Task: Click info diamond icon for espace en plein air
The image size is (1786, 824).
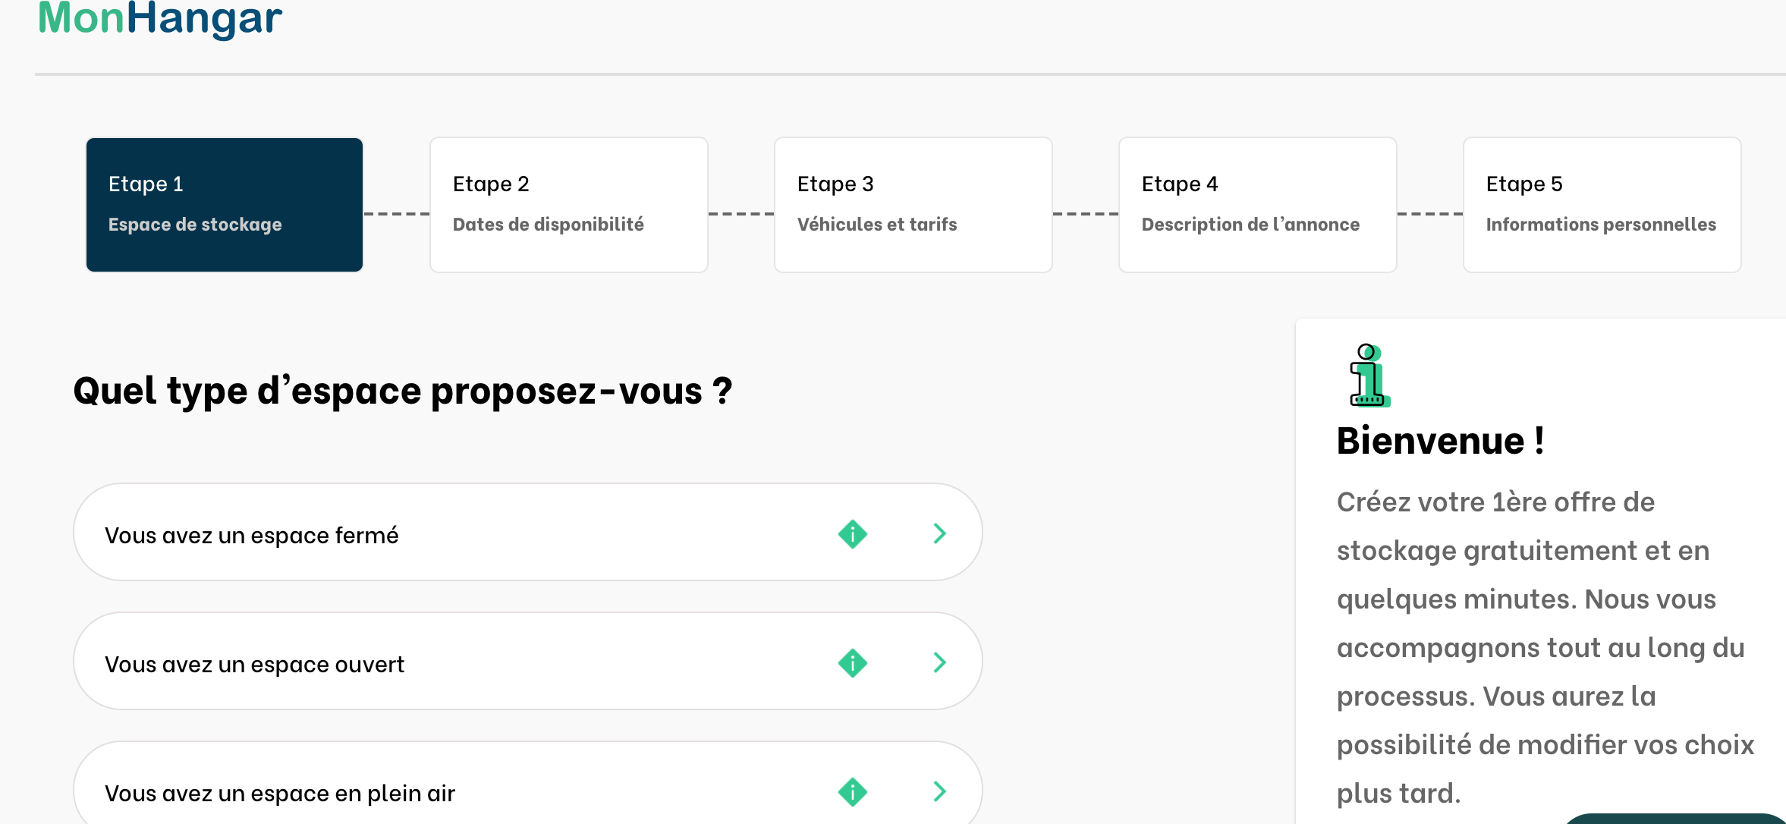Action: pos(852,792)
